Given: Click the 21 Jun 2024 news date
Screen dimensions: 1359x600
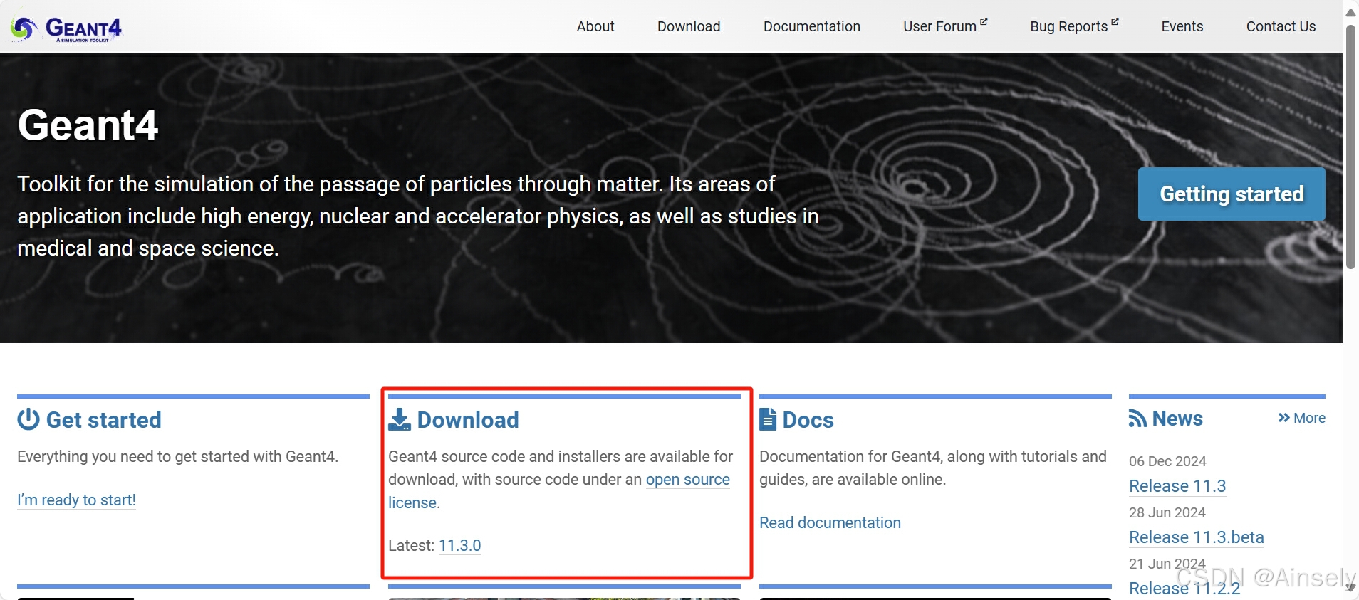Looking at the screenshot, I should coord(1167,564).
